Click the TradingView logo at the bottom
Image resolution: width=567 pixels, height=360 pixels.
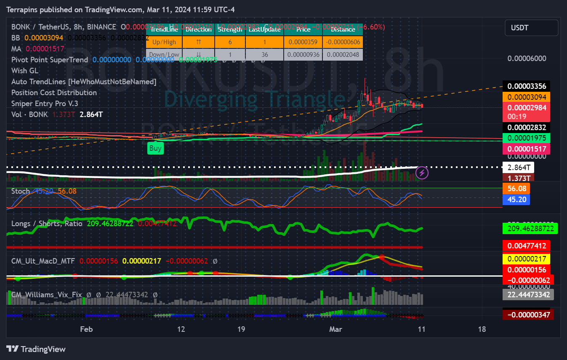coord(36,349)
